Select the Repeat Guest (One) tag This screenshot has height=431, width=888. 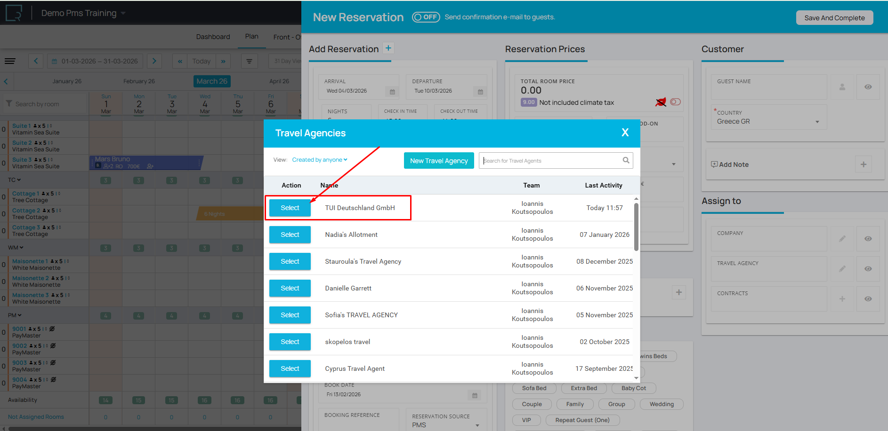582,420
